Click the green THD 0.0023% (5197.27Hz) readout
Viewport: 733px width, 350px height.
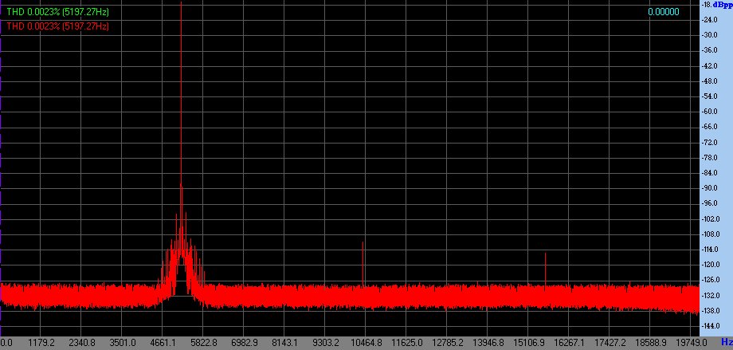tap(57, 12)
